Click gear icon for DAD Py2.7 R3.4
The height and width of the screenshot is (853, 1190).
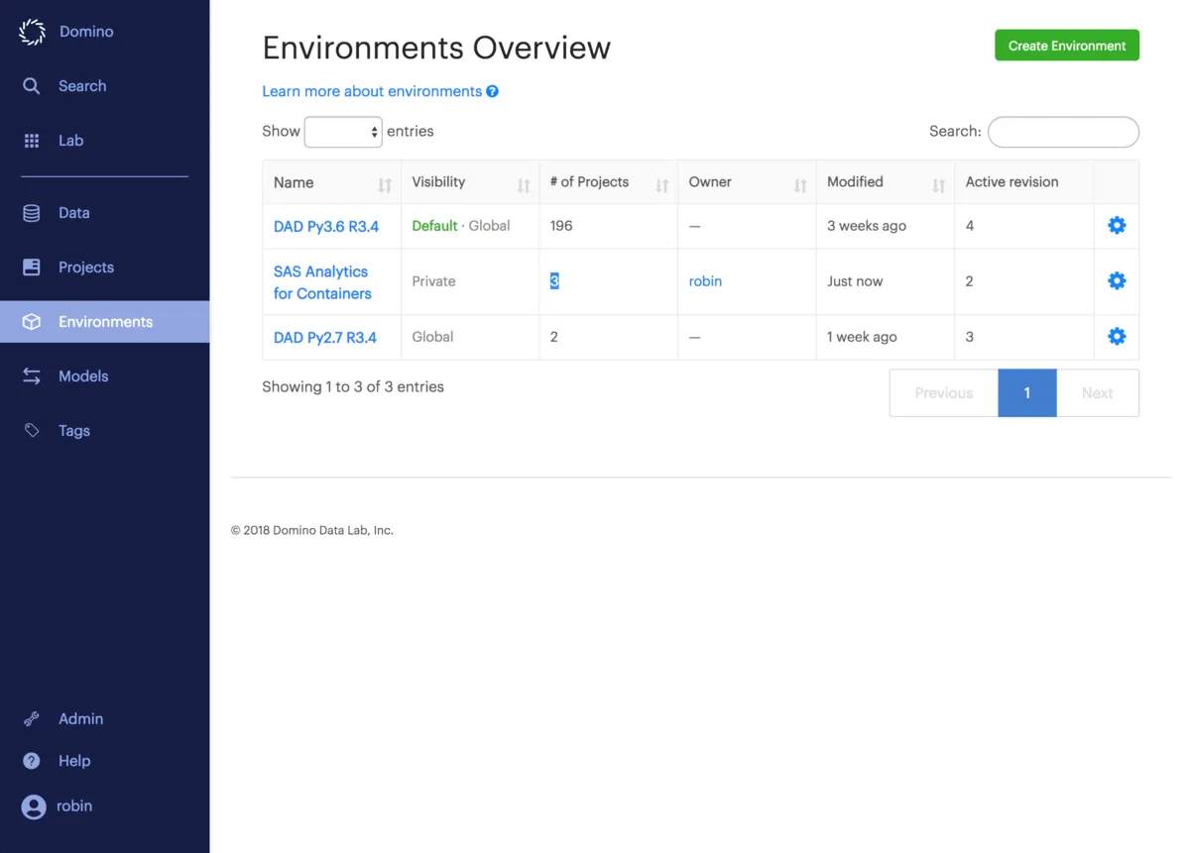(1117, 337)
